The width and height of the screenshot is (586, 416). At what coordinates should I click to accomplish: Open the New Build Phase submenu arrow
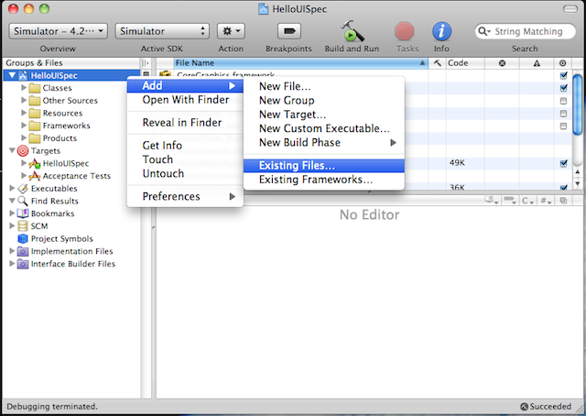click(393, 143)
